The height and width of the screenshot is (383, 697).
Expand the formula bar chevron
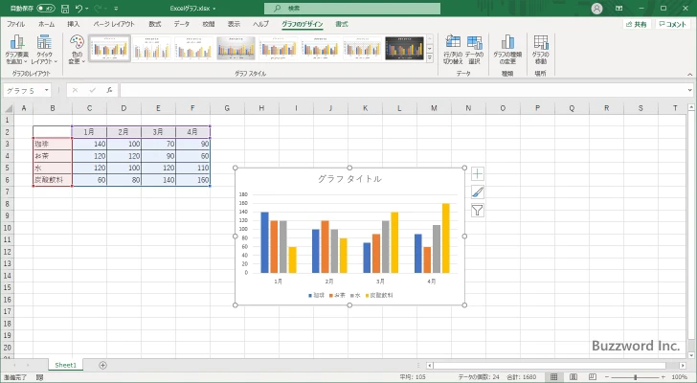pos(689,90)
